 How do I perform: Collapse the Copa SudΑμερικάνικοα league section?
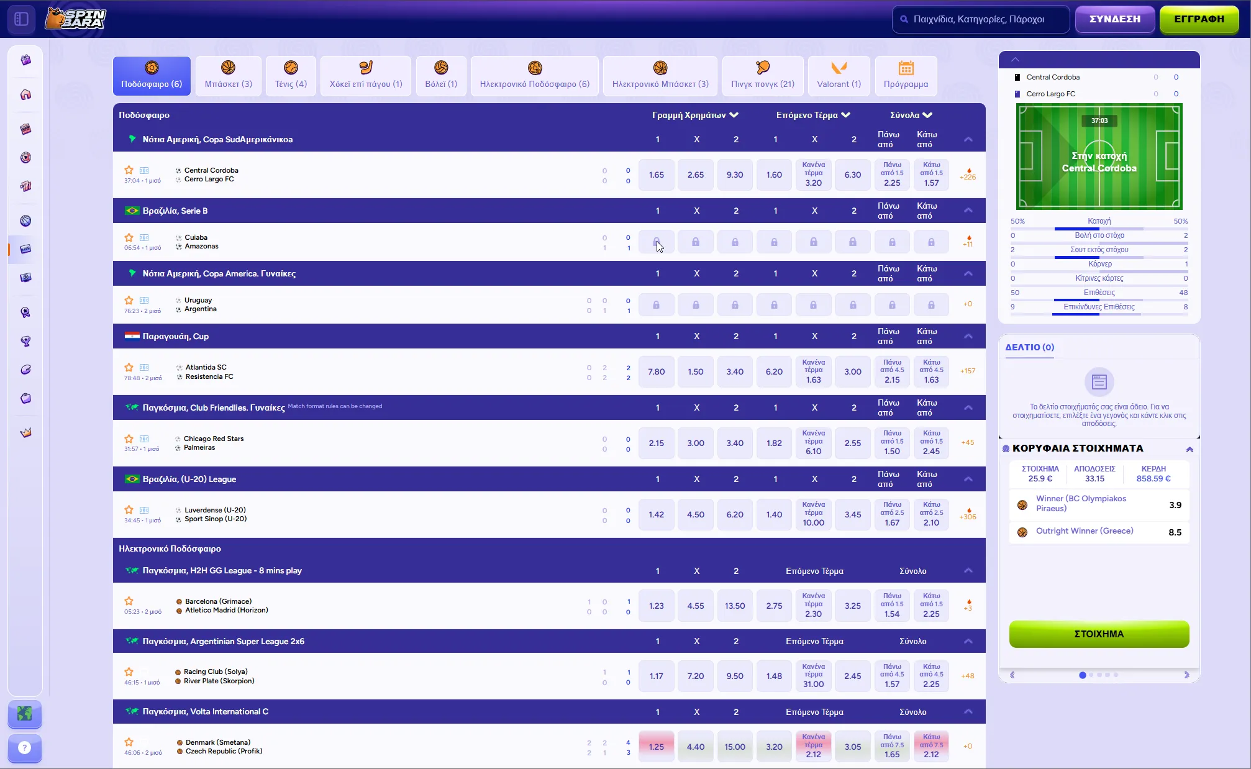[x=968, y=139]
